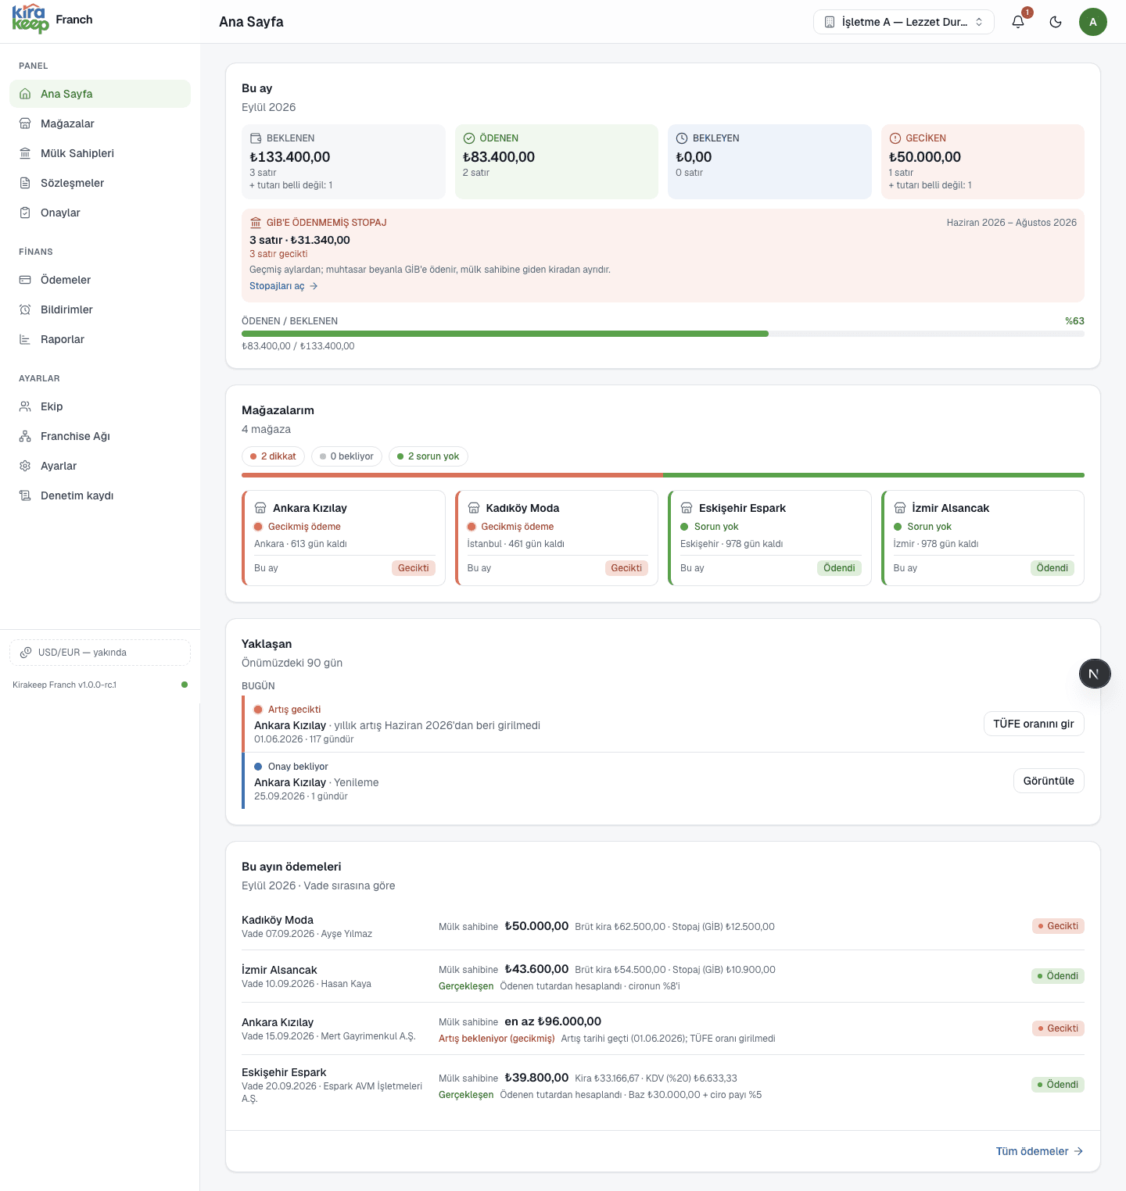Click the Eskişehir Espark store card icon
The height and width of the screenshot is (1191, 1126).
coord(687,508)
